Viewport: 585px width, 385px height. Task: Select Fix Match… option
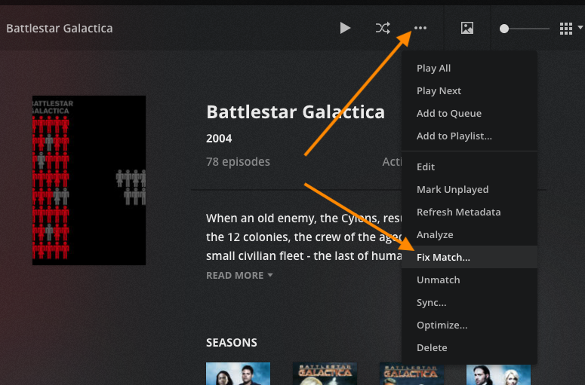coord(470,257)
